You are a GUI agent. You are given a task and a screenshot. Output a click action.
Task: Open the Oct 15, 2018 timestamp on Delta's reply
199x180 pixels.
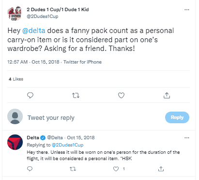point(81,138)
